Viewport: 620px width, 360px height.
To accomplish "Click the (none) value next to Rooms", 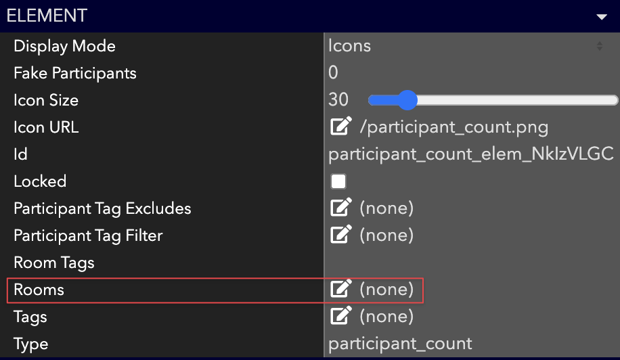I will (x=386, y=289).
